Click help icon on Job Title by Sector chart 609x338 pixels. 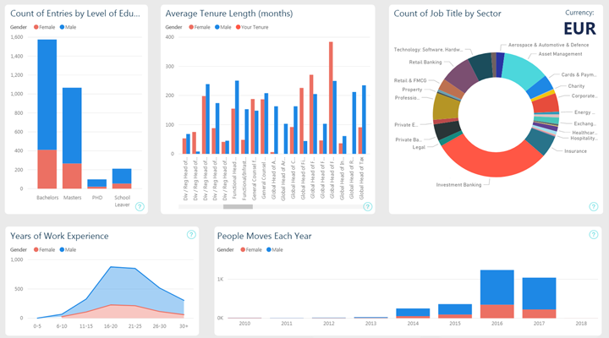point(592,206)
